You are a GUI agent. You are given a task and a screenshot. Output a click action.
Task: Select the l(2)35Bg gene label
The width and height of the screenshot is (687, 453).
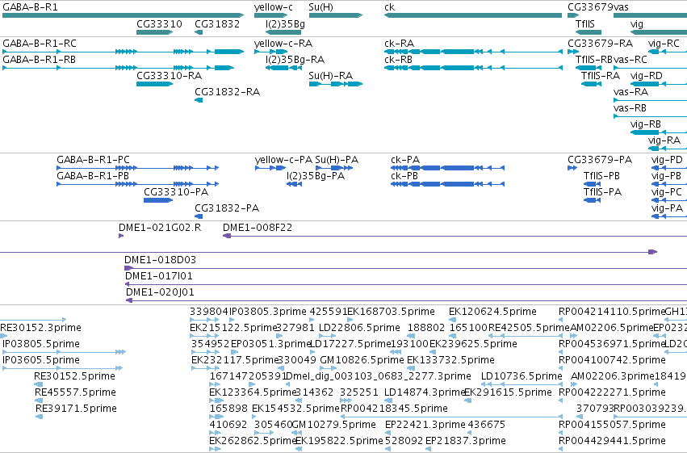(285, 23)
